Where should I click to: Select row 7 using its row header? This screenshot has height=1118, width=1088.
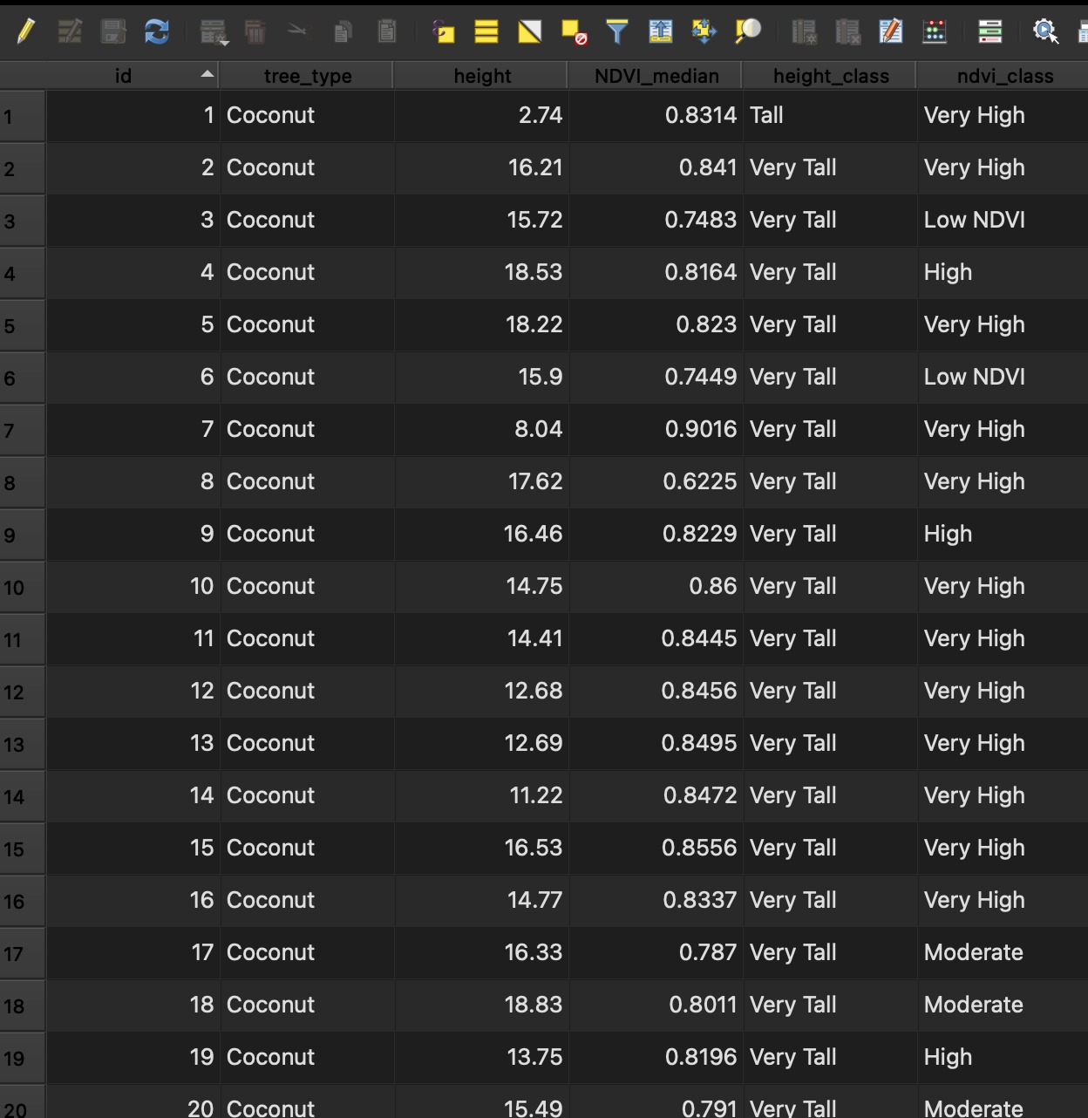coord(22,430)
